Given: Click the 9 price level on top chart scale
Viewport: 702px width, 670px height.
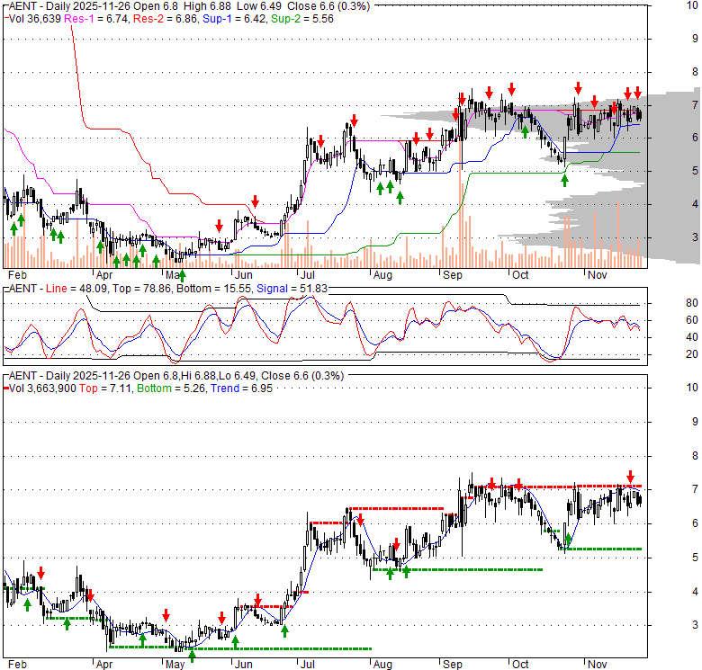Looking at the screenshot, I should [695, 39].
